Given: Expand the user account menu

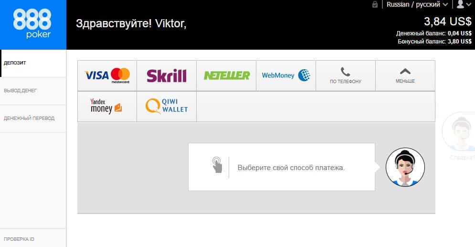Looking at the screenshot, I should 464,4.
